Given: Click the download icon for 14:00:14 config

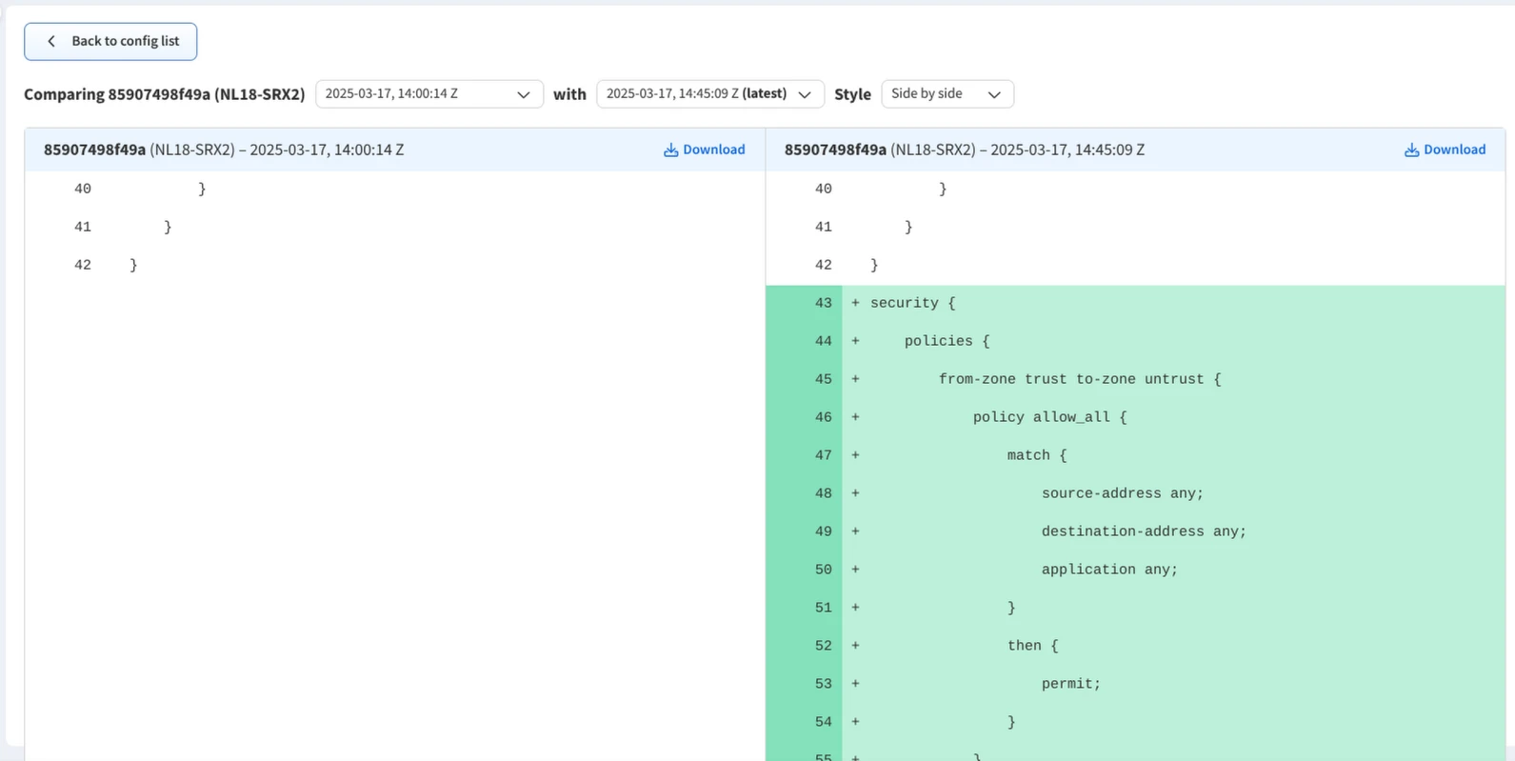Looking at the screenshot, I should (x=670, y=150).
